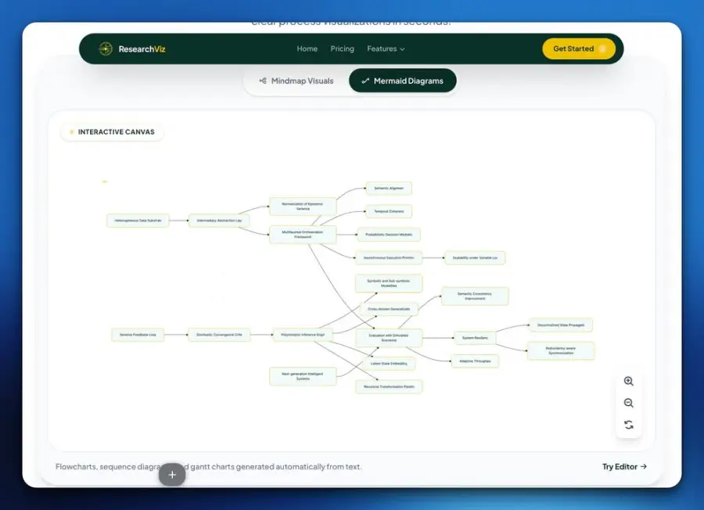The image size is (704, 510).
Task: Reset the canvas view
Action: [x=629, y=425]
